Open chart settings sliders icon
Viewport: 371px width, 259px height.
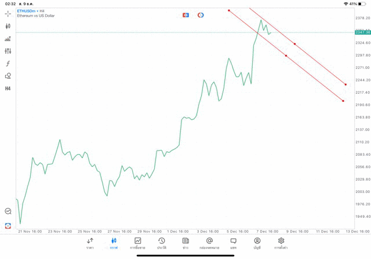click(x=8, y=51)
